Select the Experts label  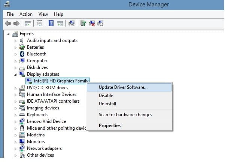click(27, 34)
